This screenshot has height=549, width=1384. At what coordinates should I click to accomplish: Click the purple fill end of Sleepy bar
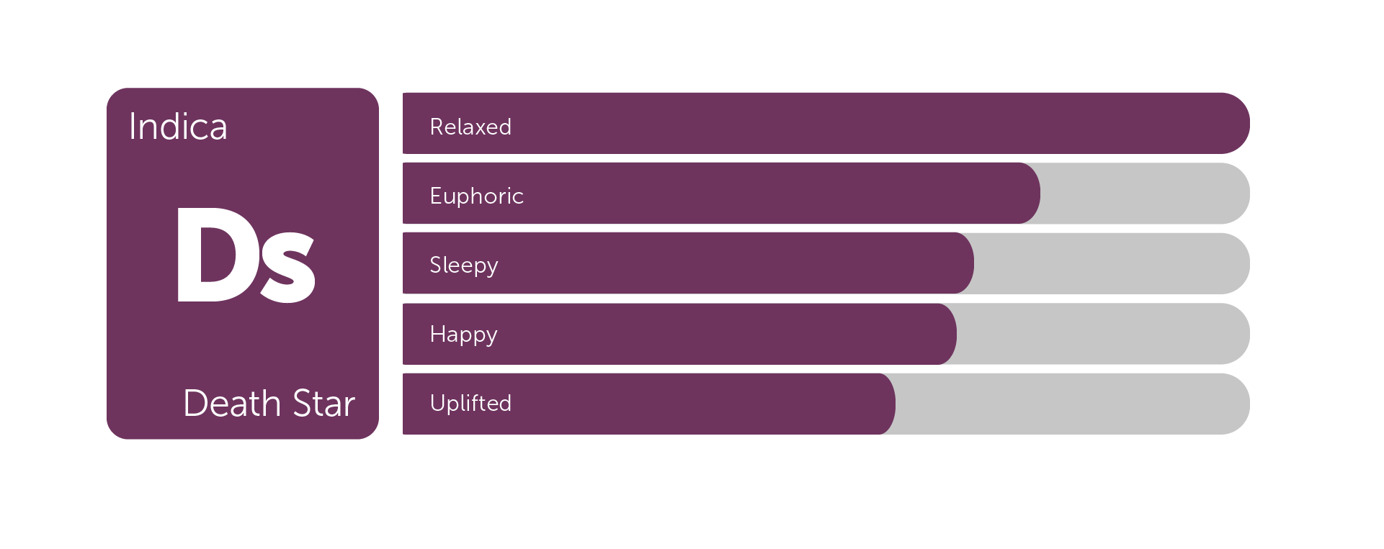[960, 263]
